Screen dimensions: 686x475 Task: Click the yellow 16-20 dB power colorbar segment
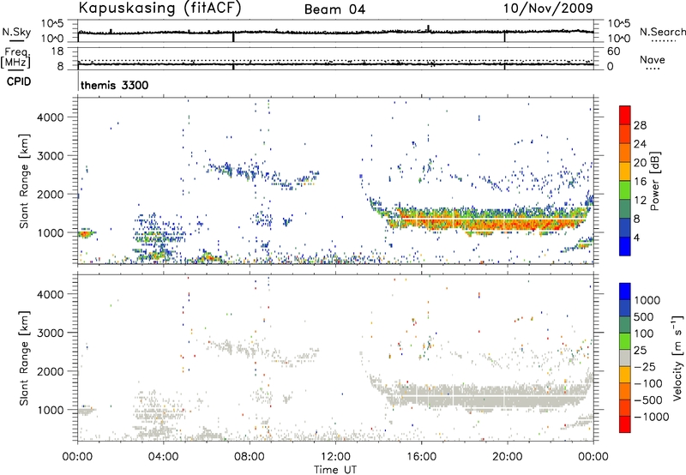pos(625,171)
